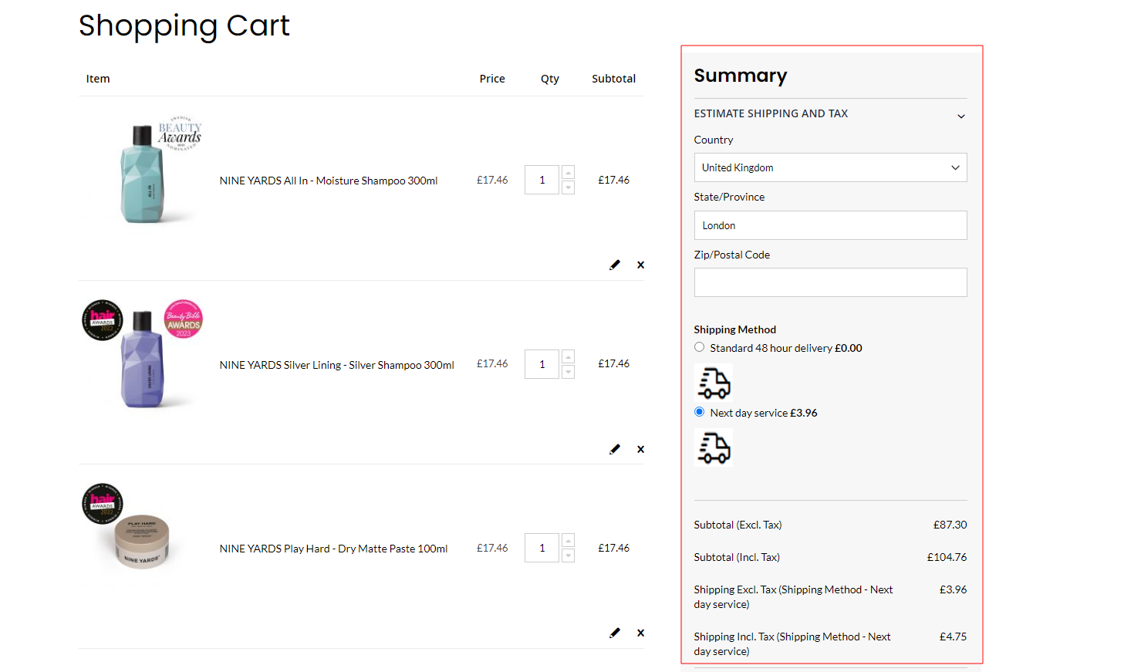Remove the Moisture Shampoo from cart

[x=640, y=265]
